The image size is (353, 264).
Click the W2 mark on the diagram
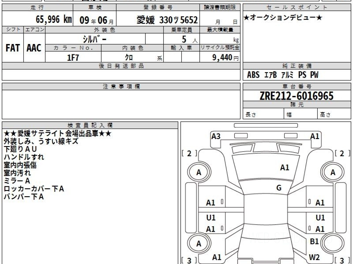314,257
